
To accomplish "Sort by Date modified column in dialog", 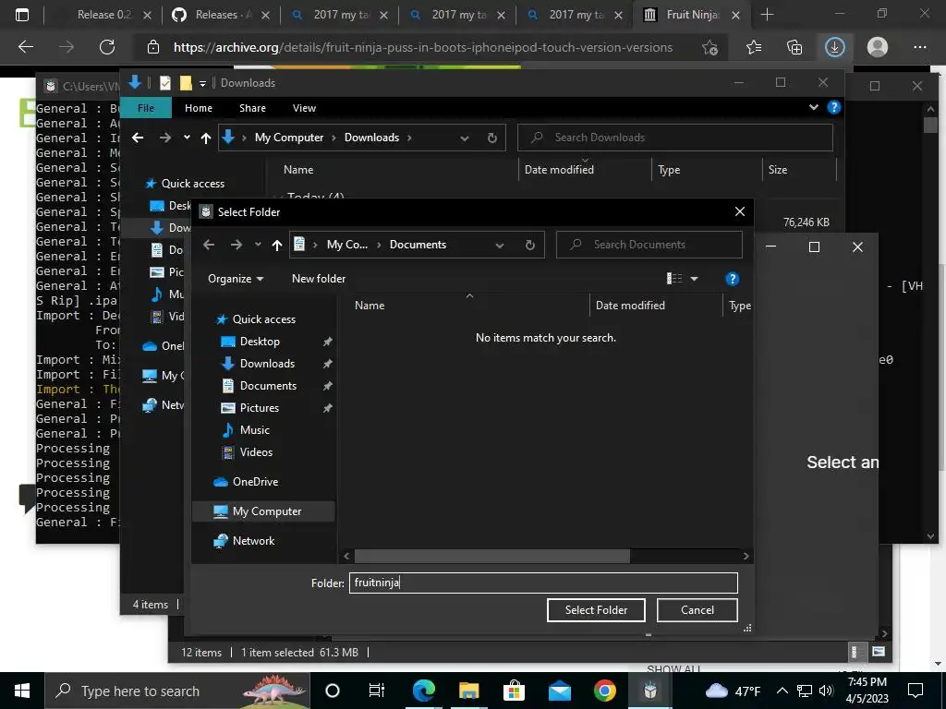I will [630, 305].
